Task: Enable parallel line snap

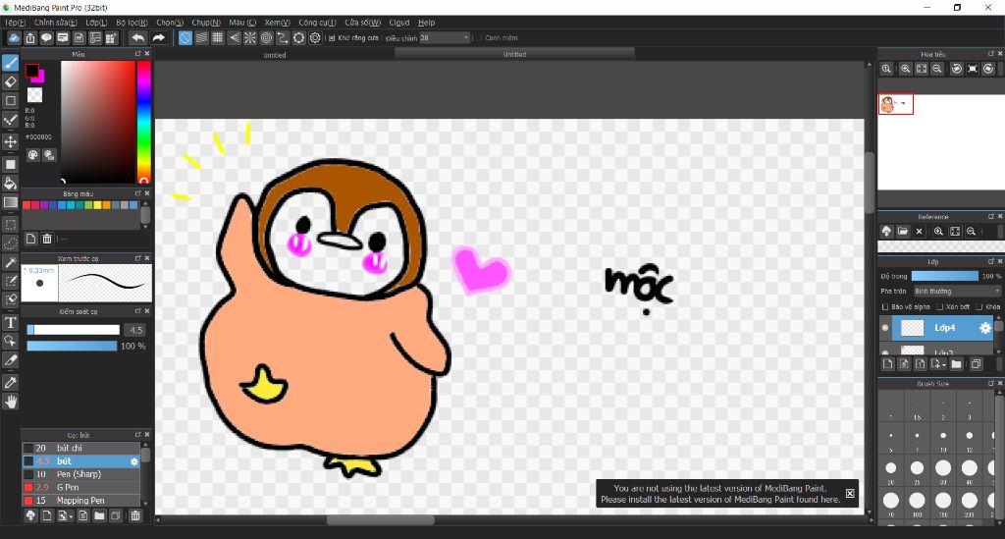Action: [x=201, y=38]
